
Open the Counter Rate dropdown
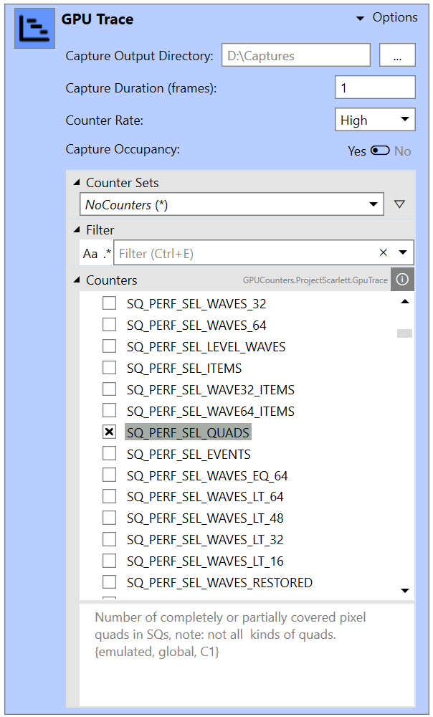click(375, 120)
